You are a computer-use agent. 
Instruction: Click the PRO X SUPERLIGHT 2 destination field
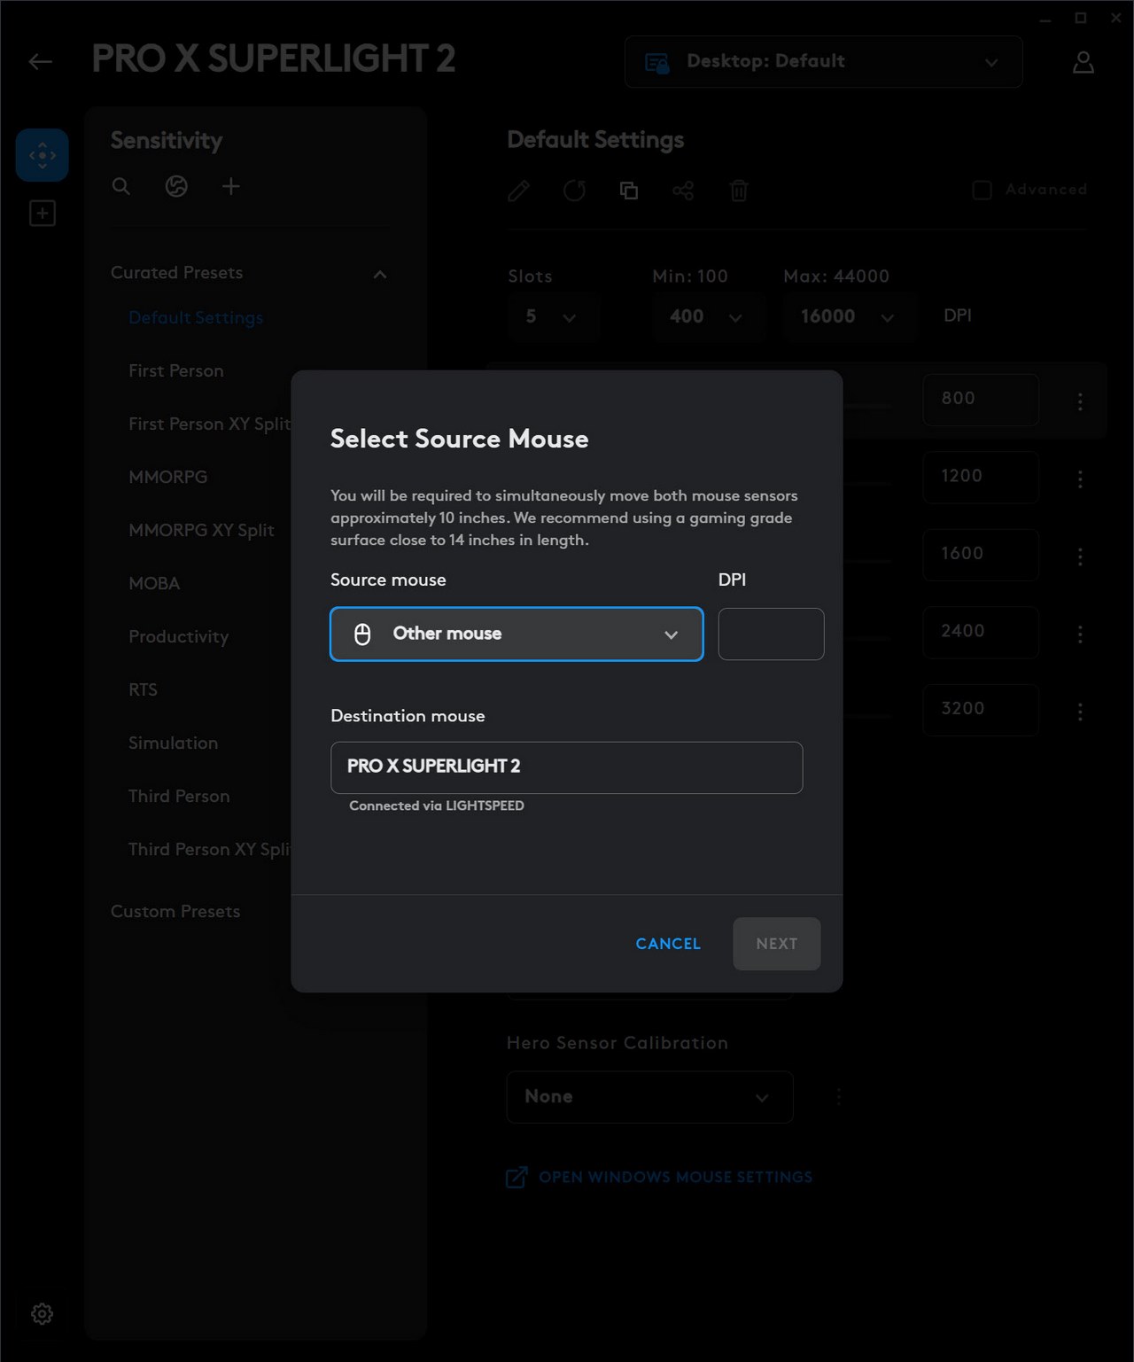567,767
